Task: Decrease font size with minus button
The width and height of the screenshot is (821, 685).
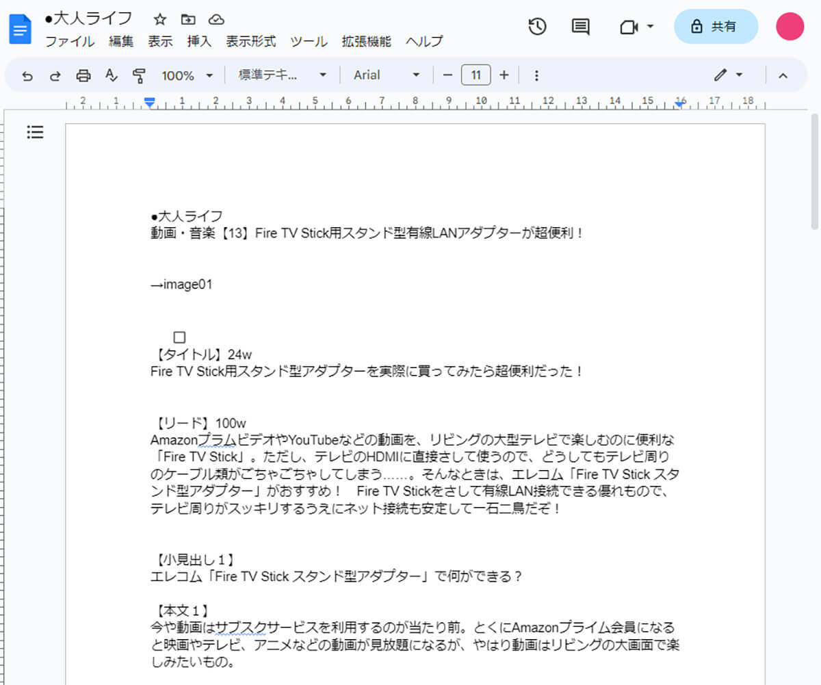Action: click(448, 75)
